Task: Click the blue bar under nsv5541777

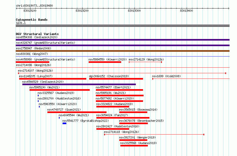Action: [x=64, y=123]
